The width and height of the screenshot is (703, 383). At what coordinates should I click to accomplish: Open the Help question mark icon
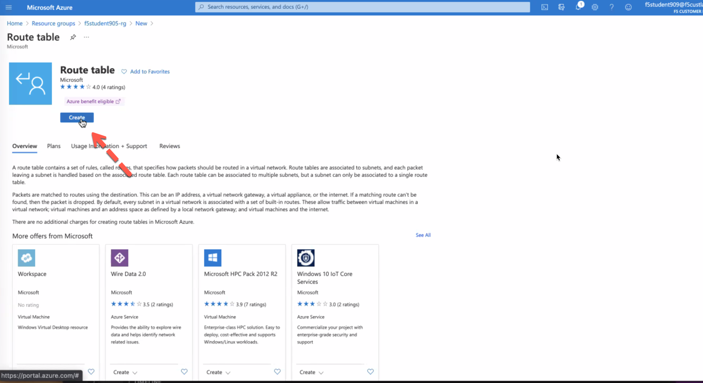(612, 7)
